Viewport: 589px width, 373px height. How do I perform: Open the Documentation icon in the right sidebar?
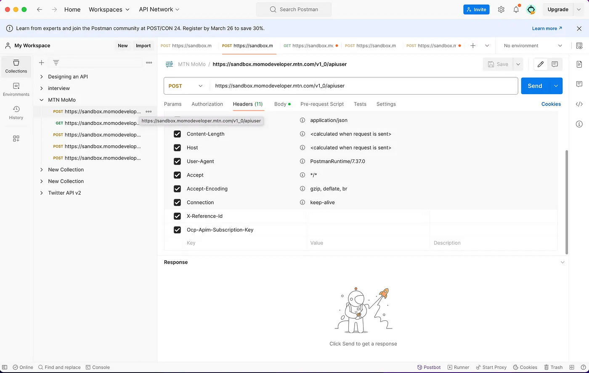tap(579, 64)
